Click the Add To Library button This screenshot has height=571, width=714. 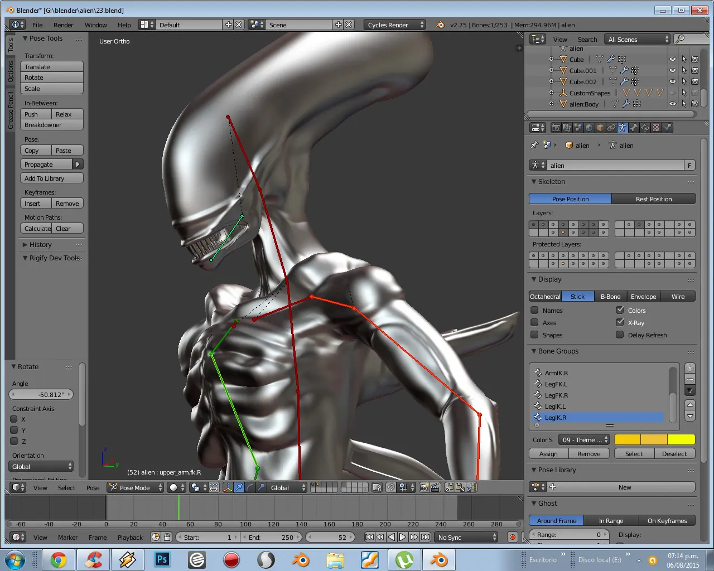point(52,178)
